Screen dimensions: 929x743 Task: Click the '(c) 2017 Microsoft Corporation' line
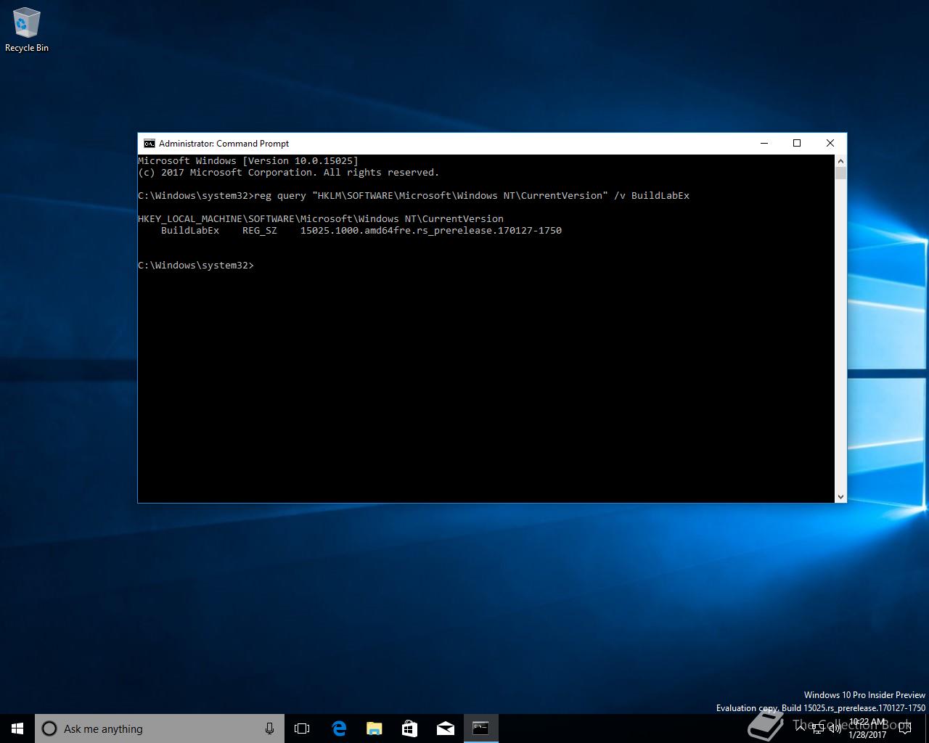point(289,172)
